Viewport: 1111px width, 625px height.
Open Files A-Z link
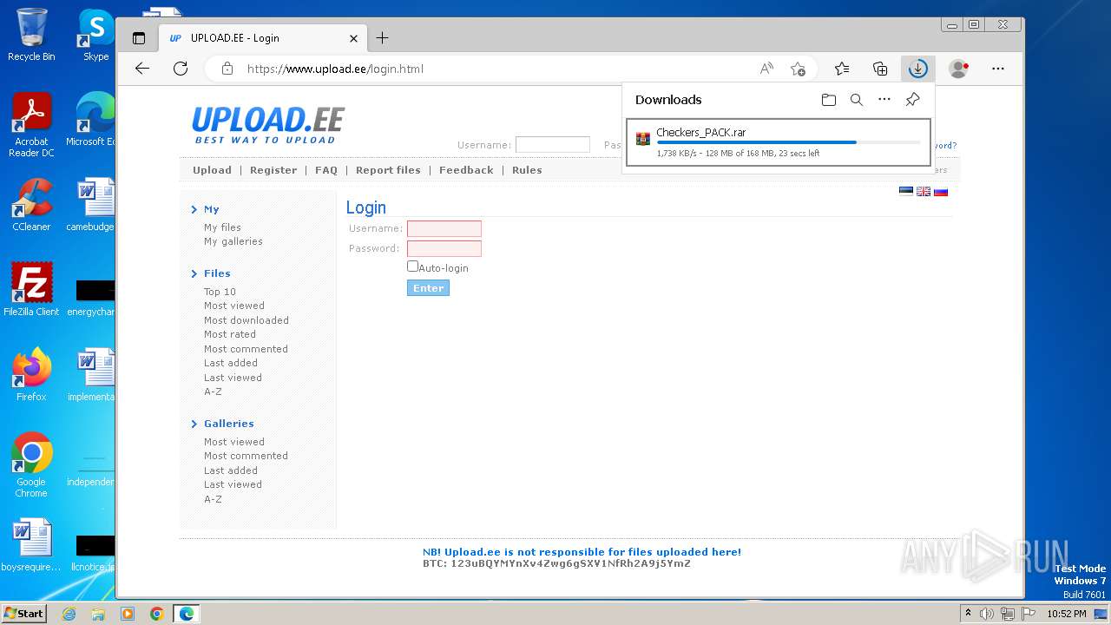(x=213, y=391)
